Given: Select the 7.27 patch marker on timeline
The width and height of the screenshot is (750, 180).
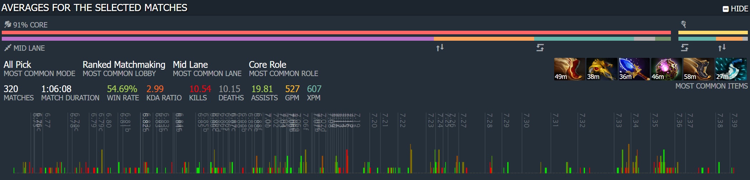Looking at the screenshot, I should coord(463,120).
